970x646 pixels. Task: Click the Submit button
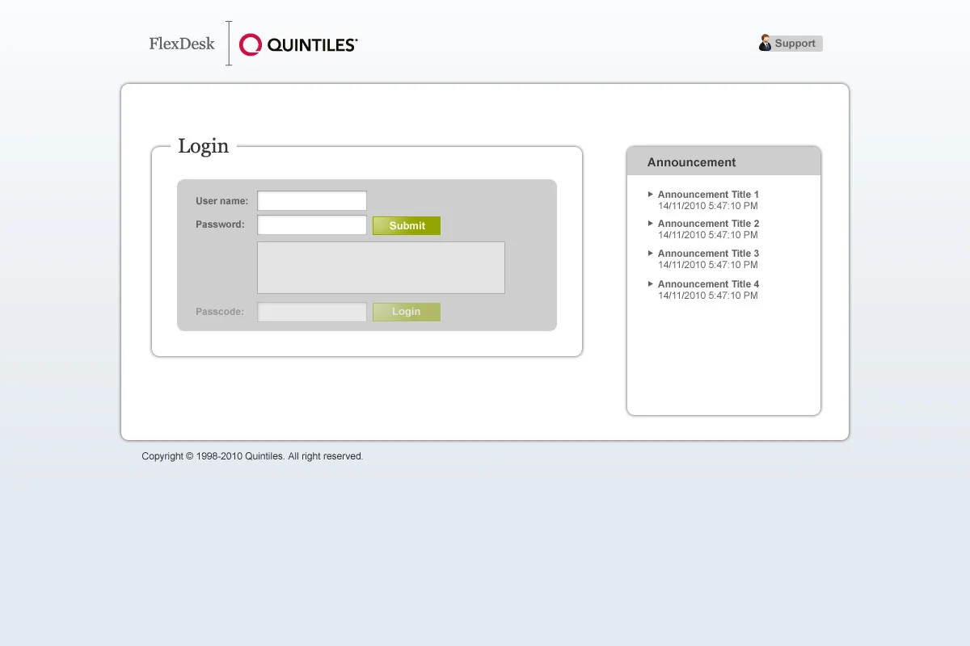pos(407,226)
